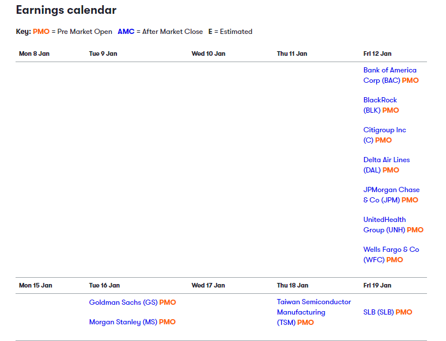Click the Tue 16 Jan column header
This screenshot has height=341, width=446.
[x=104, y=285]
